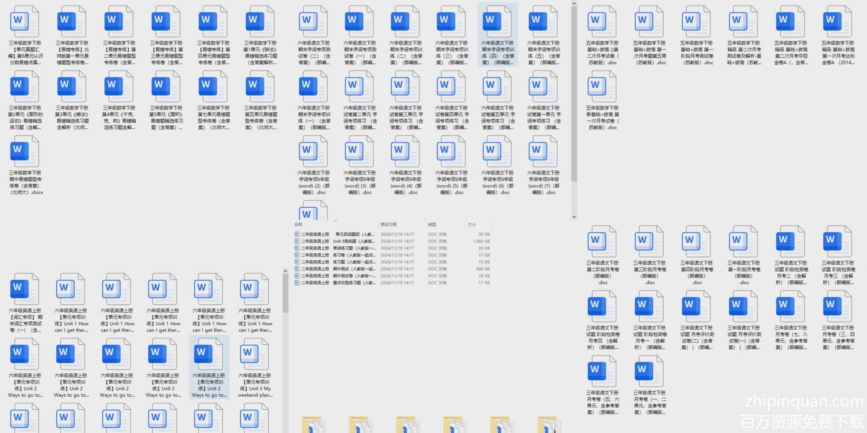Image resolution: width=867 pixels, height=433 pixels.
Task: Open 三年级数学下册 期中易错题型专练卷 docx file
Action: click(26, 165)
